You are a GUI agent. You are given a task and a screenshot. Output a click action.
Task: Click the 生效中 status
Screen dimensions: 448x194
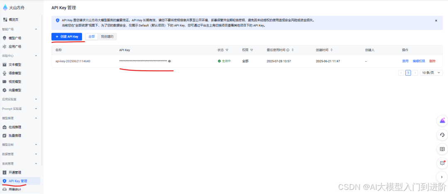[224, 61]
